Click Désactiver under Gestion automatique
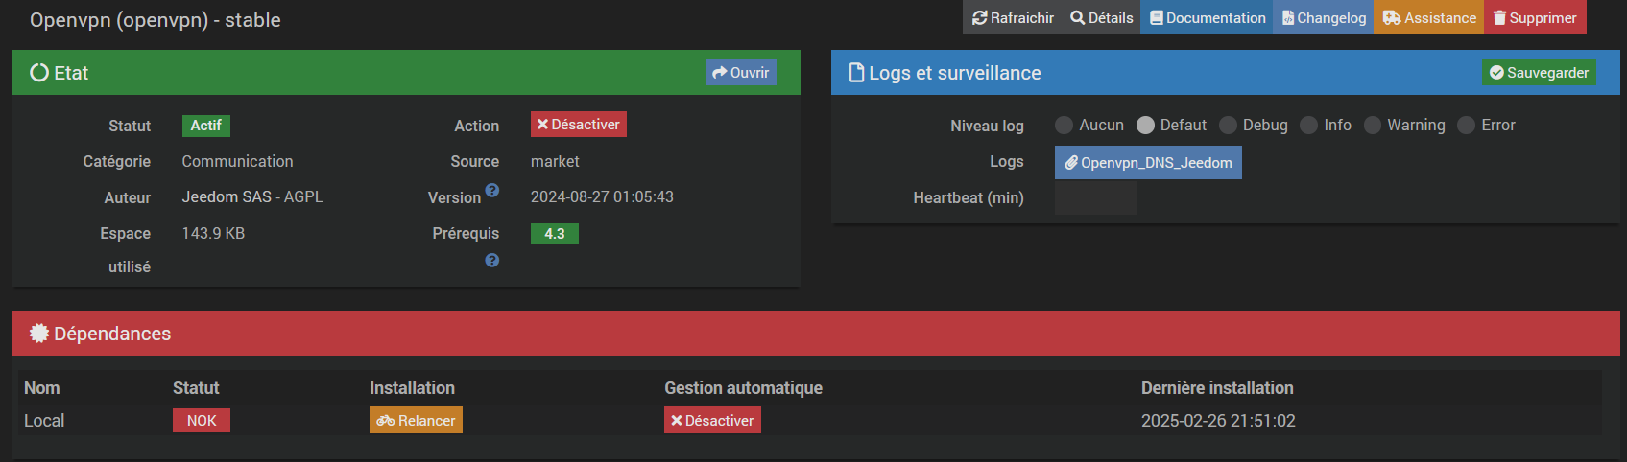 (712, 420)
